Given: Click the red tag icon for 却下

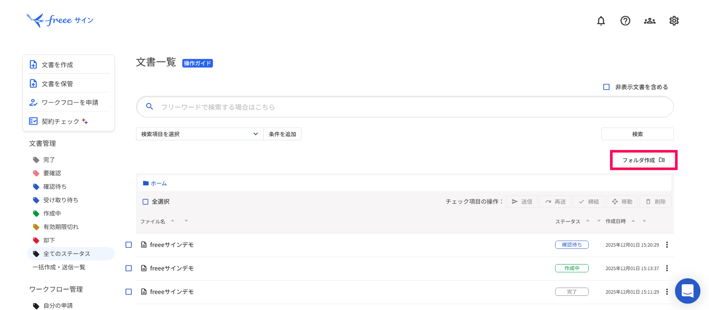Looking at the screenshot, I should [x=36, y=240].
